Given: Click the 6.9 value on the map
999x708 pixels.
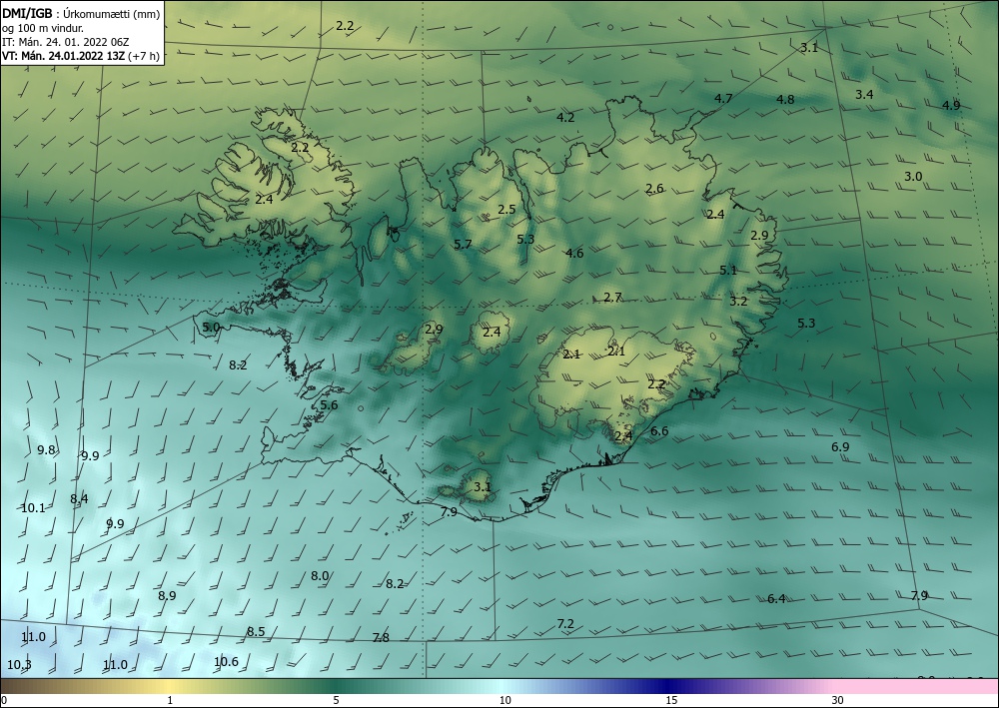Looking at the screenshot, I should click(x=840, y=447).
